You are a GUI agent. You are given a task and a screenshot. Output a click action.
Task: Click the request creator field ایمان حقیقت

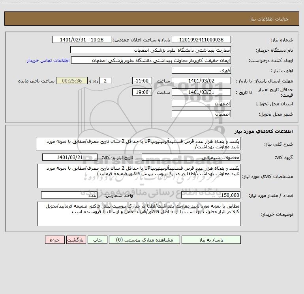click(x=151, y=60)
